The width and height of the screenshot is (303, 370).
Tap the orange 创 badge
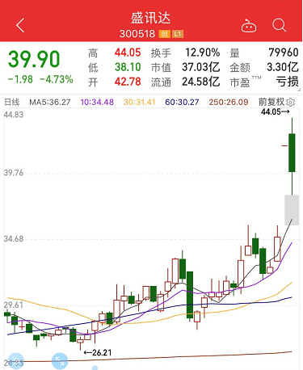(x=164, y=34)
